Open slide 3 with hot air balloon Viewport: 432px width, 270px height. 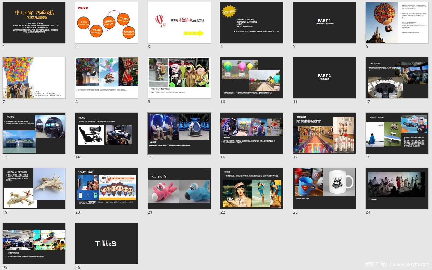coord(179,23)
